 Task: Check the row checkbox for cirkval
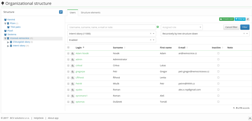click(68, 66)
